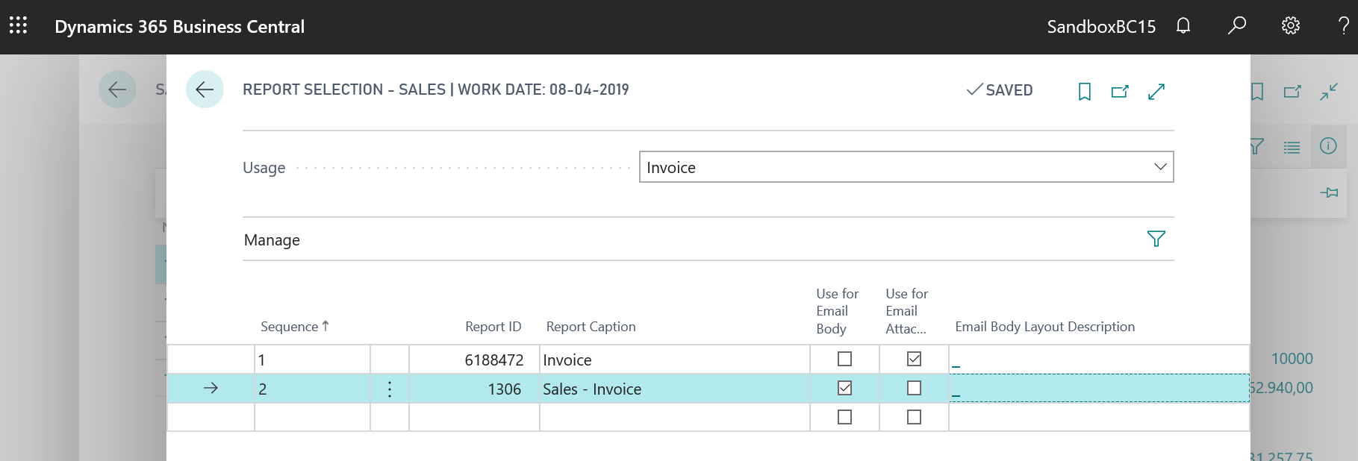Click the Dynamics 365 Business Central title
The width and height of the screenshot is (1358, 461).
pyautogui.click(x=179, y=26)
